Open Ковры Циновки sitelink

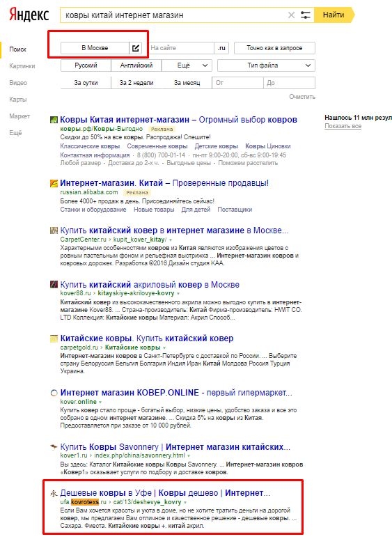[x=268, y=146]
